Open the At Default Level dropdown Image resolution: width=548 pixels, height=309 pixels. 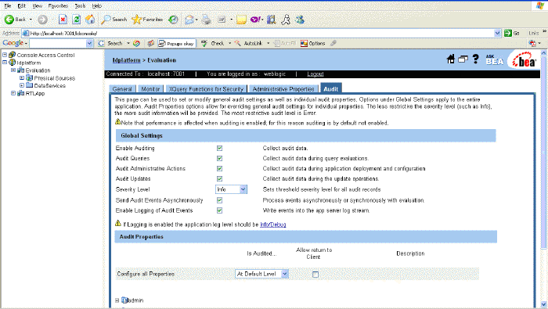pos(261,274)
